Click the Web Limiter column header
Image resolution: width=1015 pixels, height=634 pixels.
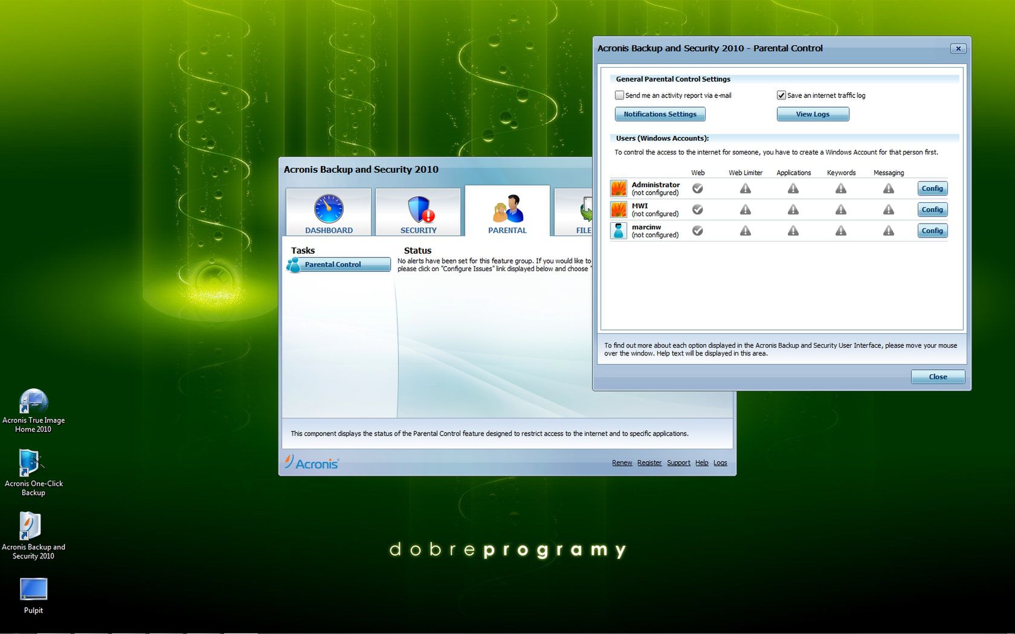click(746, 173)
